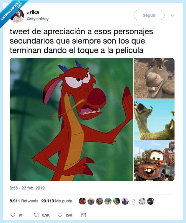Expand the tweet options chevron menu
186x223 pixels.
point(172,16)
